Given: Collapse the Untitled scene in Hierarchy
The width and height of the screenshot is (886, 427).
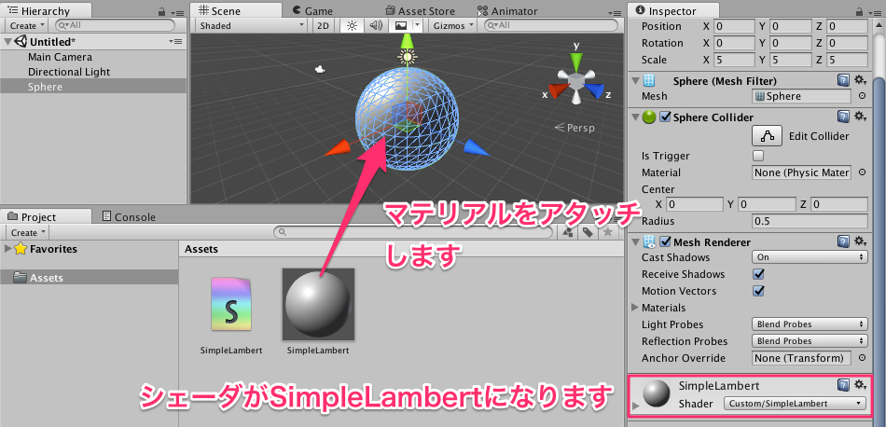Looking at the screenshot, I should (x=7, y=42).
